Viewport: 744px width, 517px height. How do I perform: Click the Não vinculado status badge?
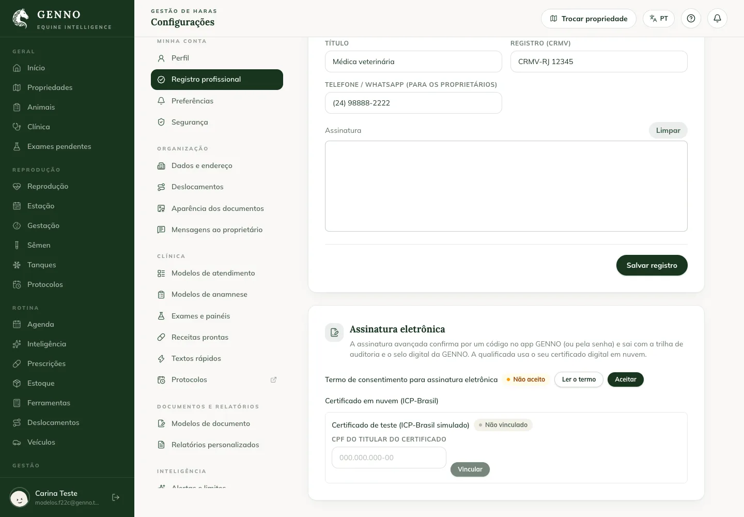(503, 425)
